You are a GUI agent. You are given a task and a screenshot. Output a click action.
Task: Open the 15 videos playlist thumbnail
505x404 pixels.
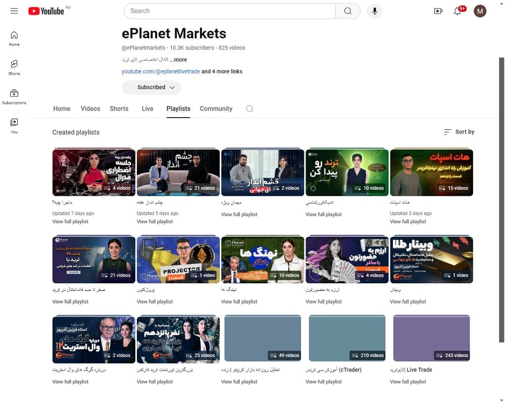tap(431, 172)
